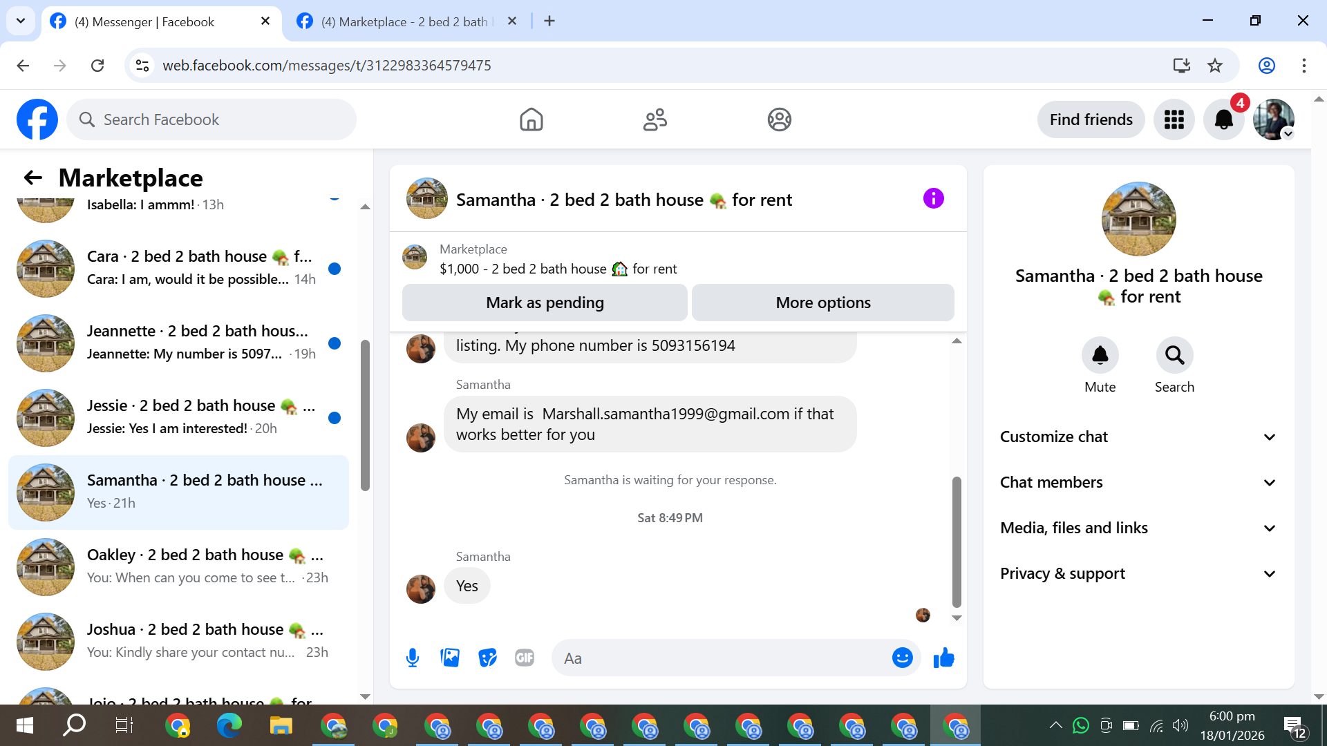
Task: Open the purple conversation info icon
Action: (x=933, y=199)
